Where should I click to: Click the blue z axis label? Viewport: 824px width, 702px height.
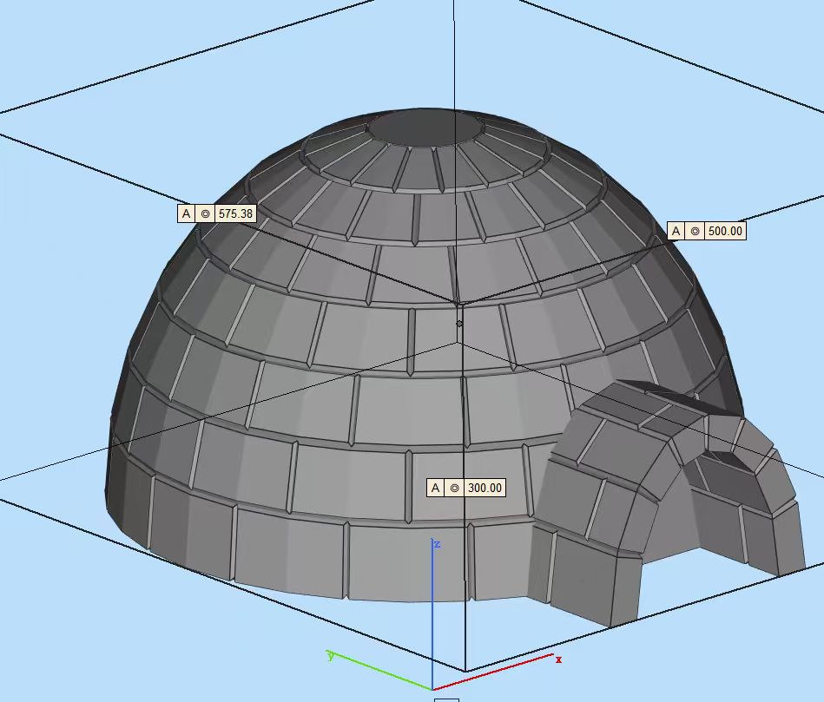438,544
